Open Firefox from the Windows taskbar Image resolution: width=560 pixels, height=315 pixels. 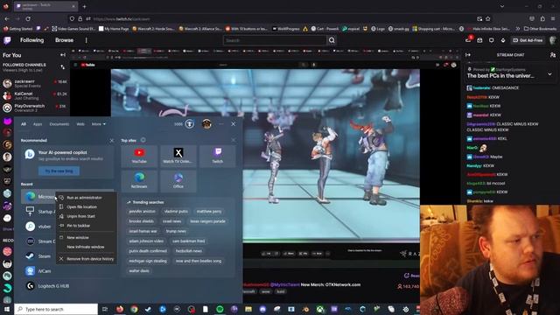point(120,309)
